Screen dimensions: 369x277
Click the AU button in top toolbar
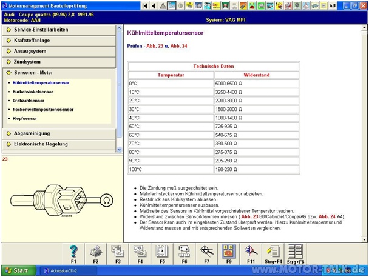349,5
